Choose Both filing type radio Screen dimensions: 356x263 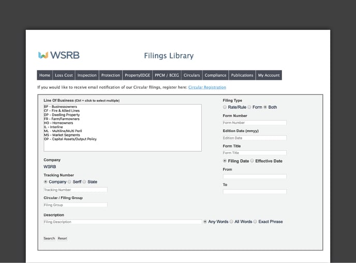coord(265,107)
